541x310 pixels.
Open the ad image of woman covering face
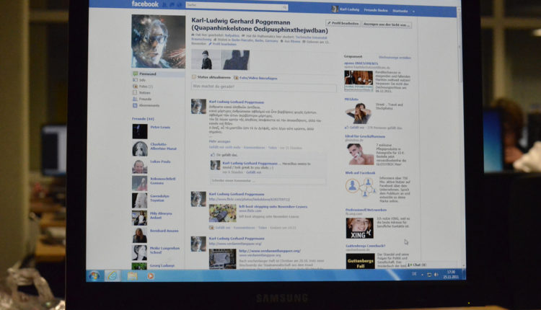pos(358,113)
